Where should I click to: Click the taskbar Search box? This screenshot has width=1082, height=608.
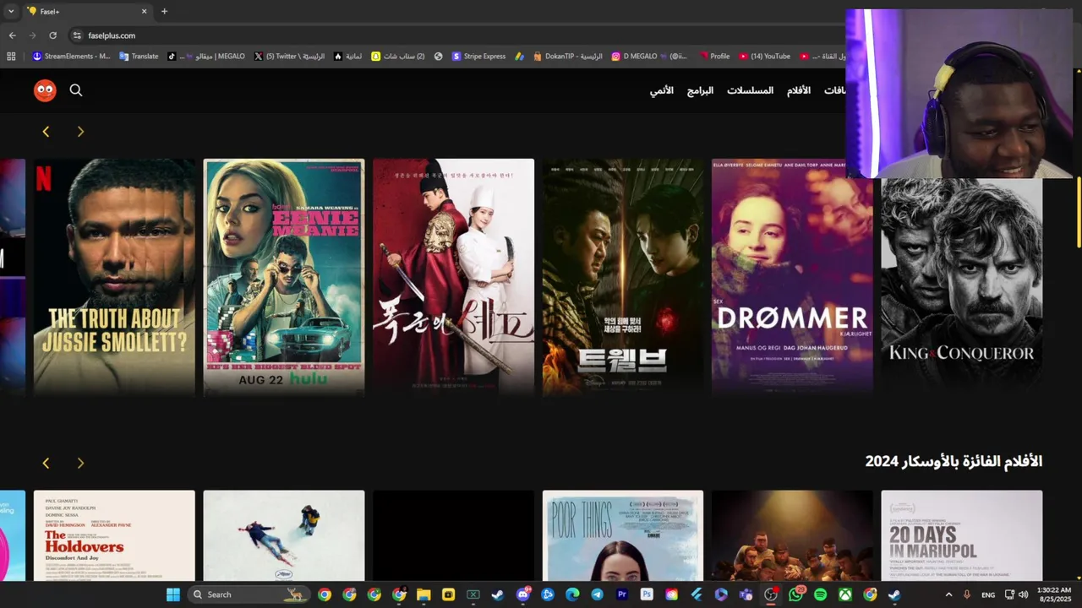coord(248,594)
